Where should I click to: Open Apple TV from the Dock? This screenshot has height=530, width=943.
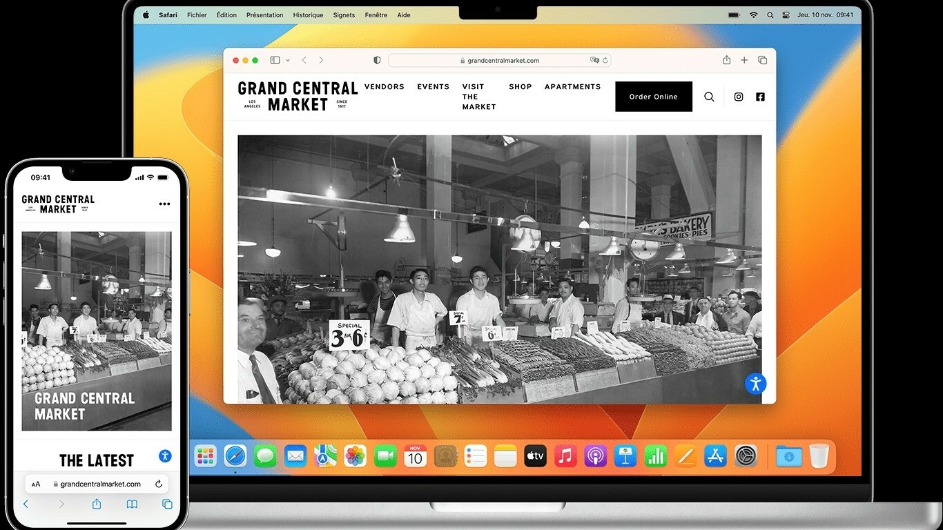coord(535,455)
